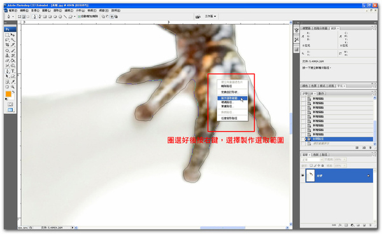Toggle lock transparent pixels
The height and width of the screenshot is (234, 382).
point(311,165)
